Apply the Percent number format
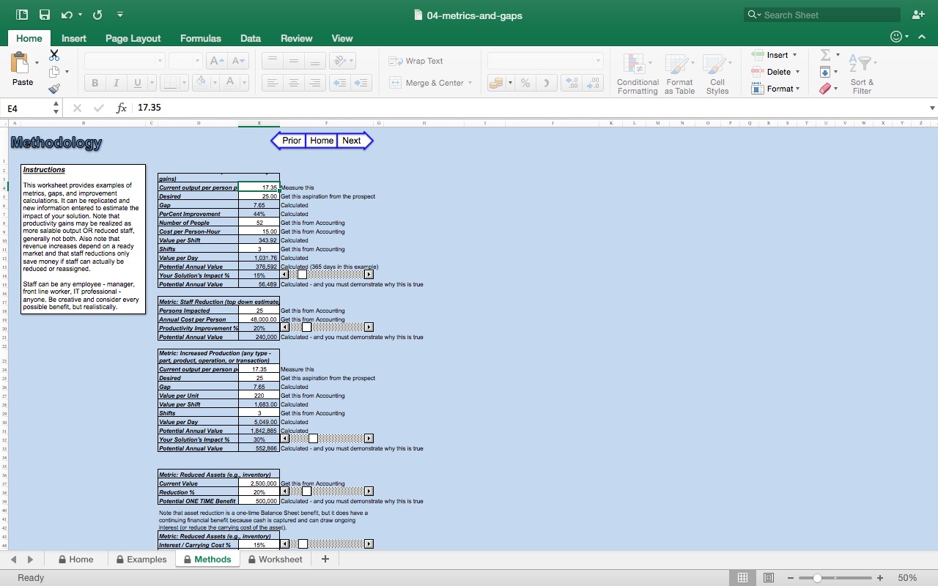Screen dimensions: 938x586 tap(525, 83)
